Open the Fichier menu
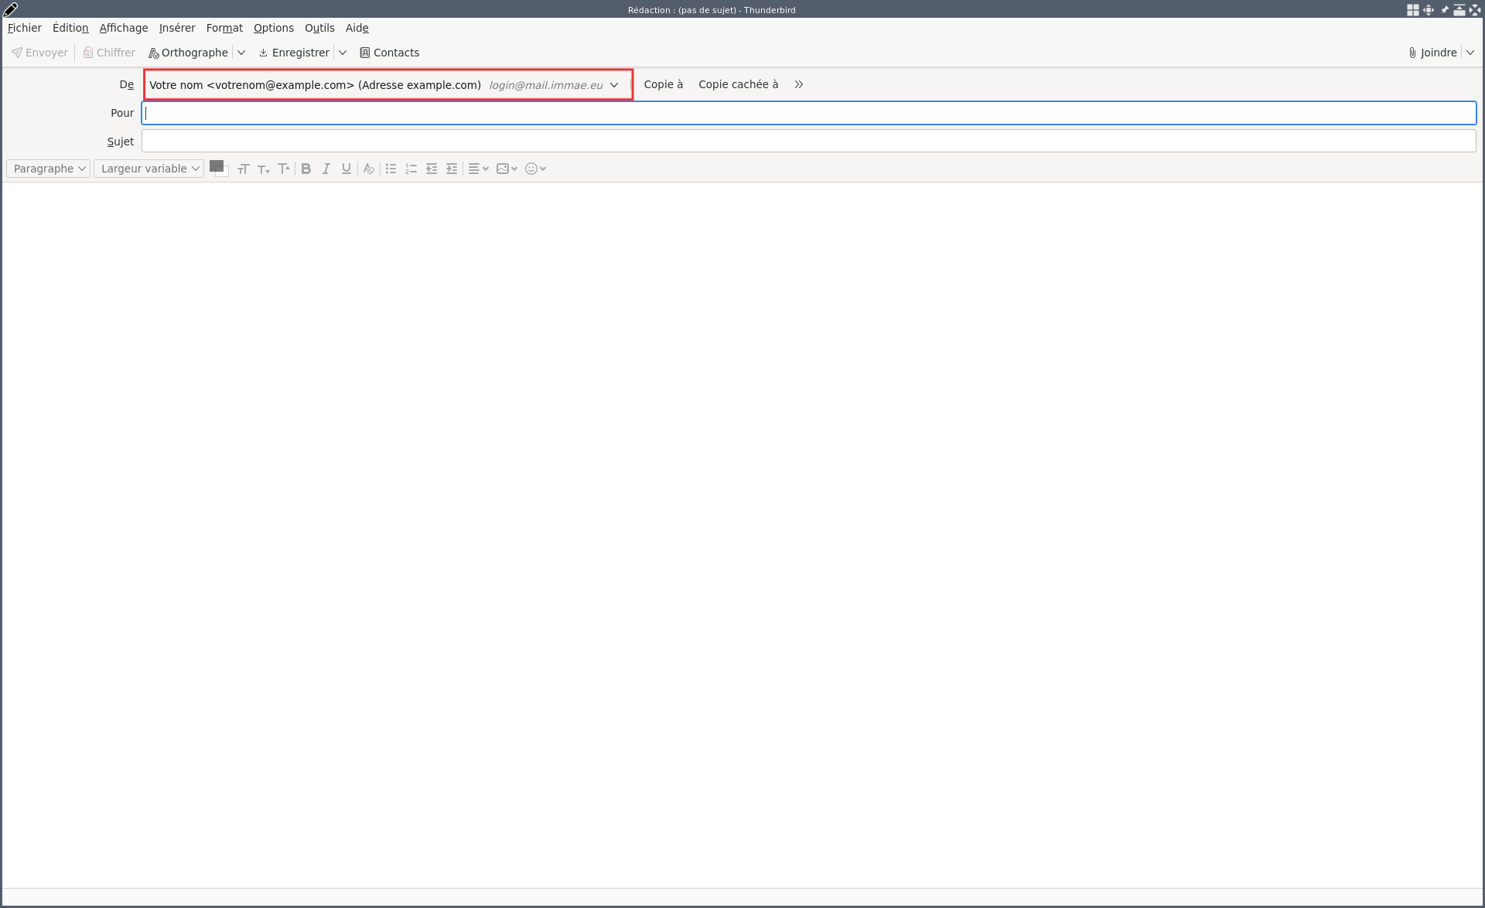This screenshot has width=1485, height=908. coord(25,28)
